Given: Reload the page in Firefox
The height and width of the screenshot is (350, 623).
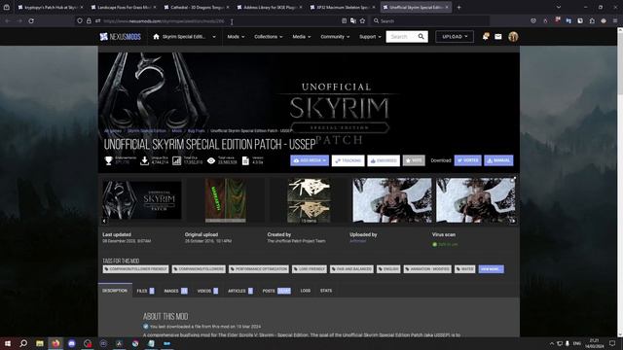Looking at the screenshot, I should coord(31,20).
